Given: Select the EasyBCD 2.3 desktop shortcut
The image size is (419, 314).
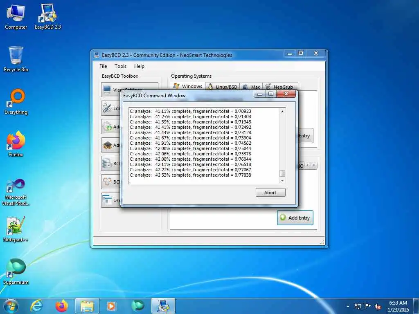Looking at the screenshot, I should pyautogui.click(x=47, y=17).
